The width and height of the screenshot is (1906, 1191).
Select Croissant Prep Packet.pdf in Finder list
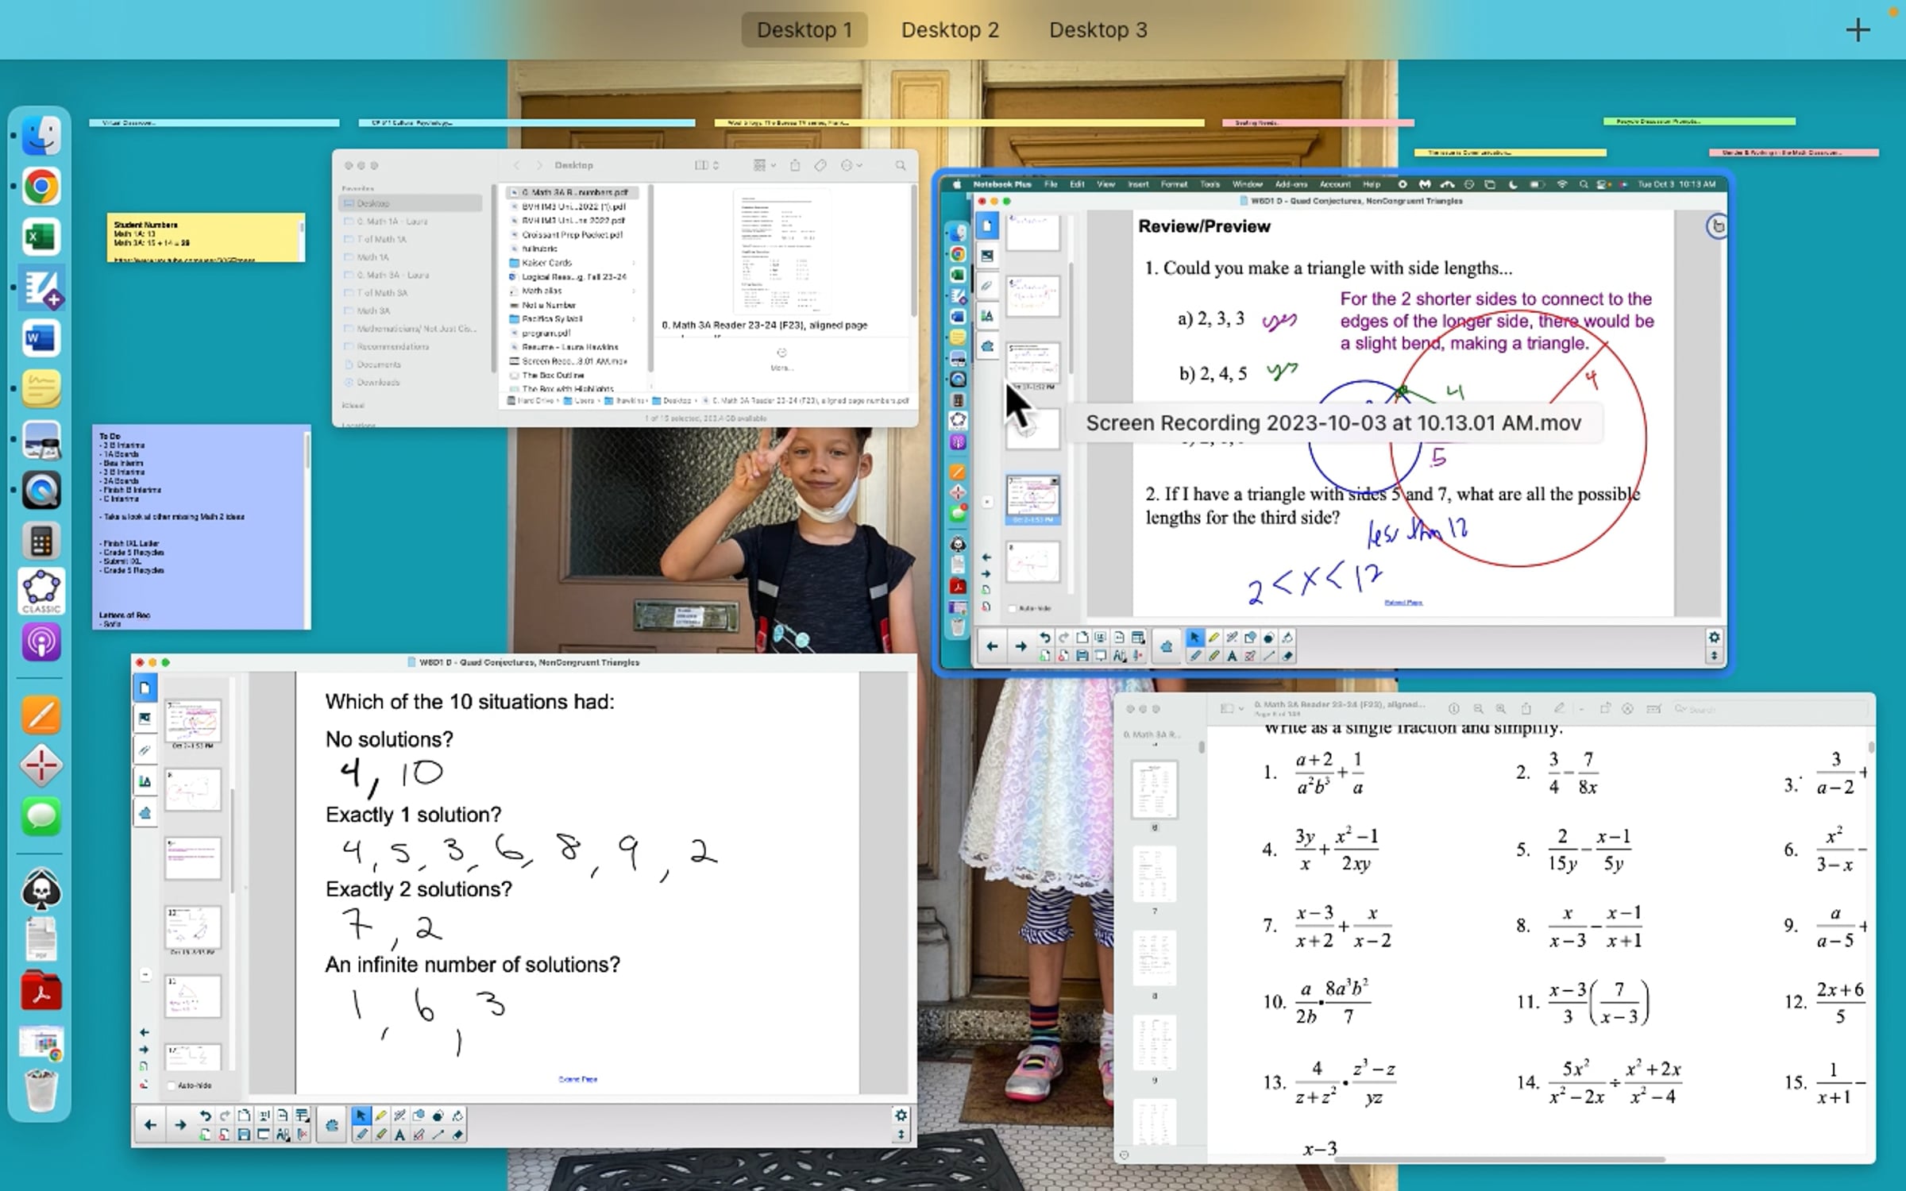click(572, 235)
